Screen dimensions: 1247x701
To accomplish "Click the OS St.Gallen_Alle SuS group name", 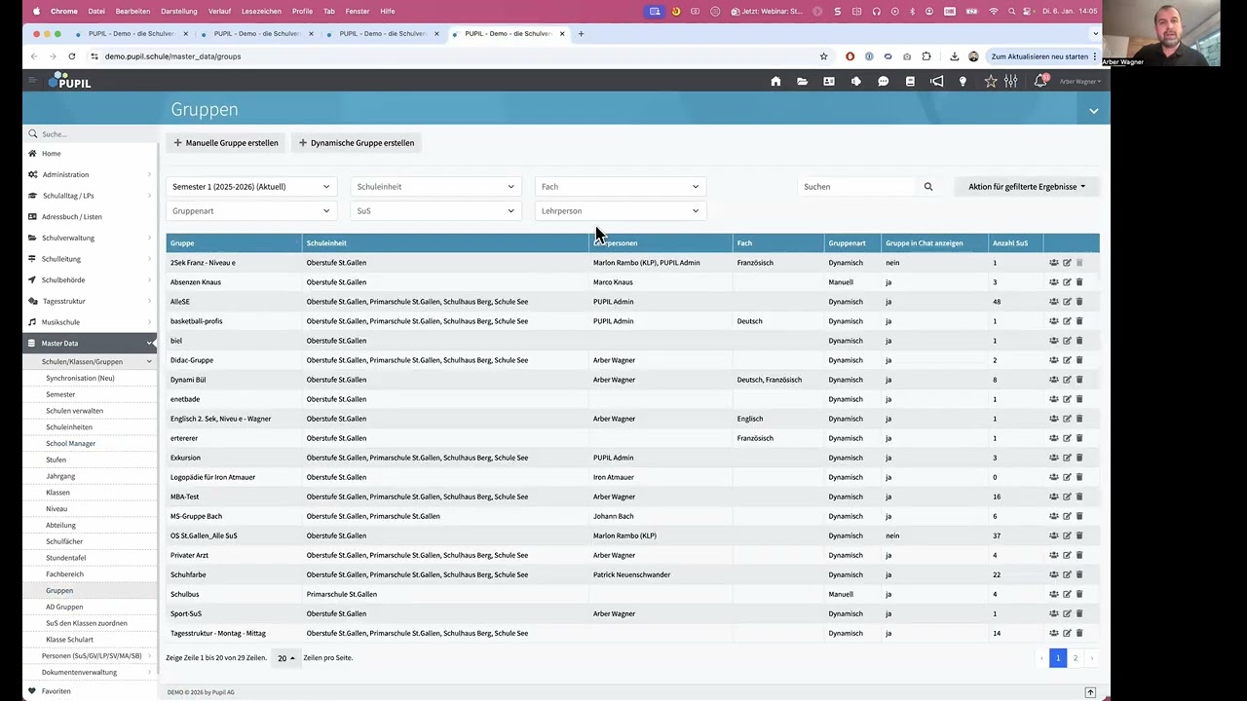I will [204, 535].
